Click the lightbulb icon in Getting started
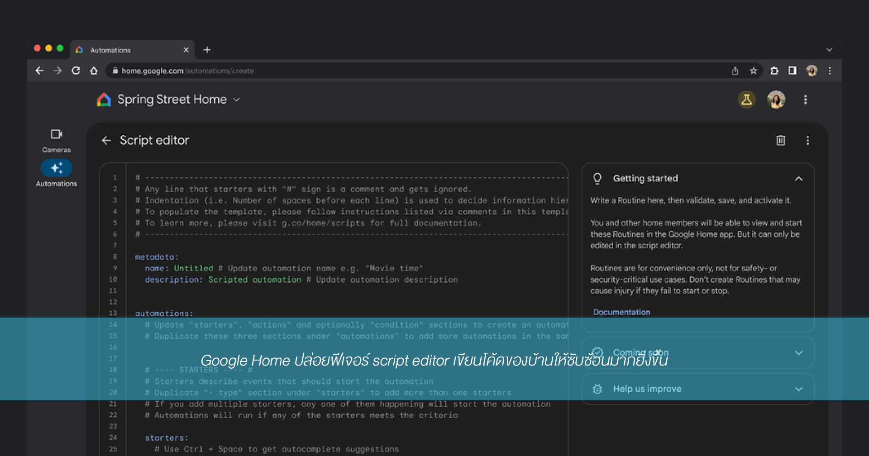Screen dimensions: 869x456 597,178
